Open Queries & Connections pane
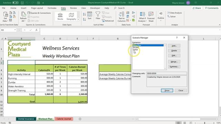This screenshot has width=221, height=124. pos(39,13)
